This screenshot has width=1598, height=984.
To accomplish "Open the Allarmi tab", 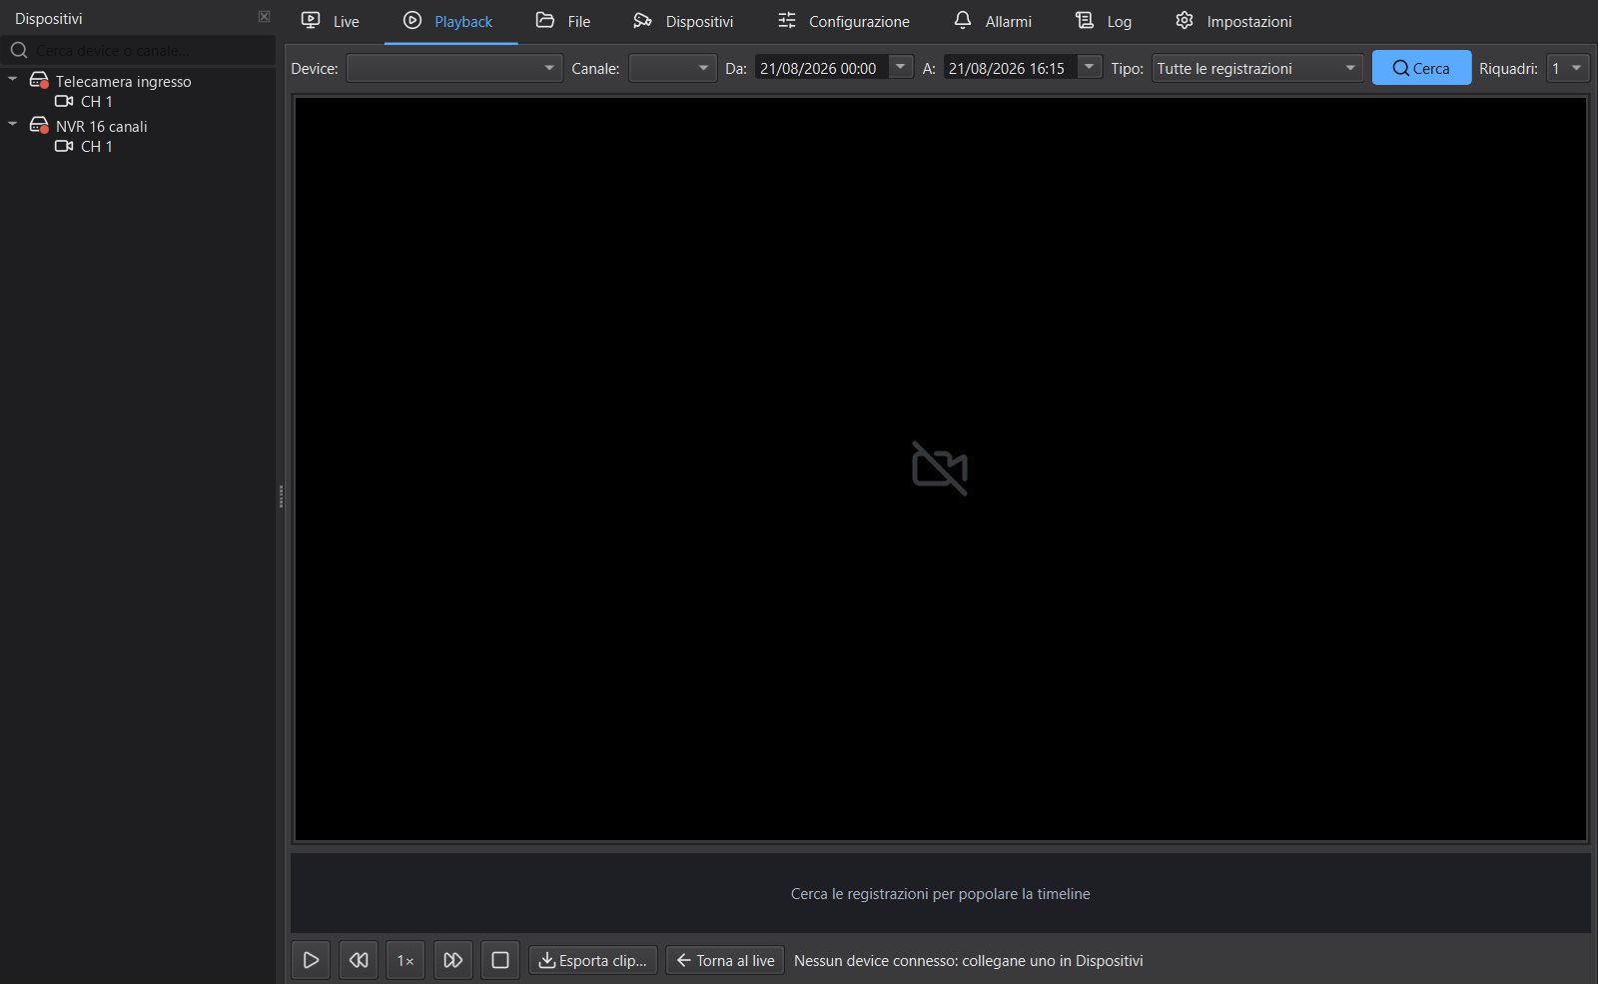I will tap(992, 21).
